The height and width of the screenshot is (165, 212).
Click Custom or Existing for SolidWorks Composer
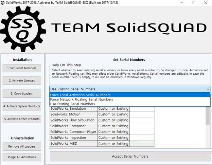(113, 126)
